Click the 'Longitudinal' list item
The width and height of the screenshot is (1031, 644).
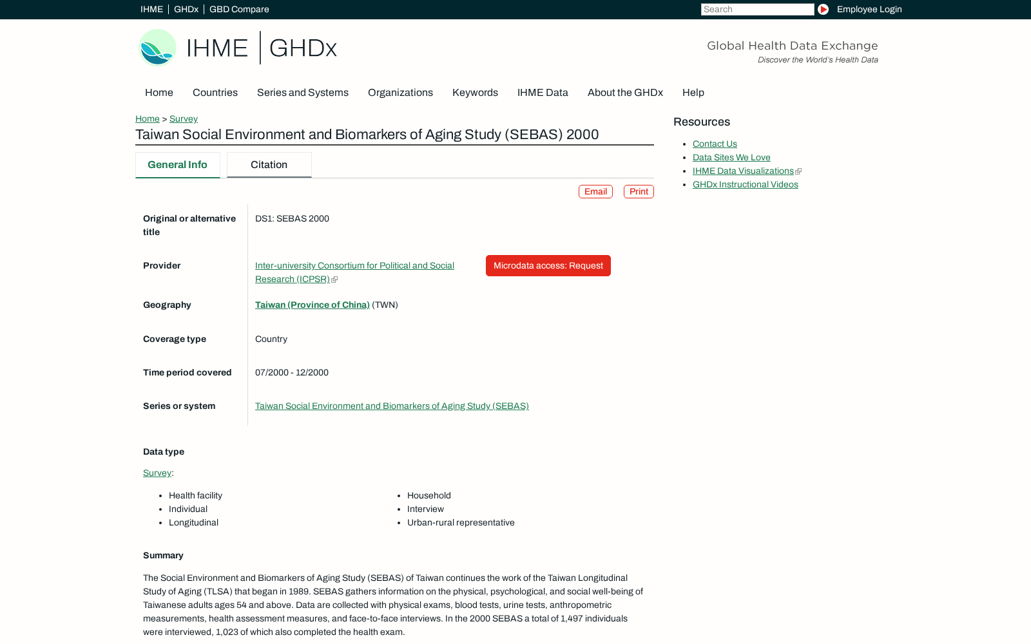193,523
